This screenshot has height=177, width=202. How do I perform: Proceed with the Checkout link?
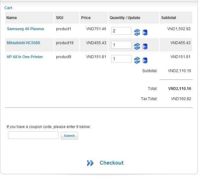pos(112,163)
